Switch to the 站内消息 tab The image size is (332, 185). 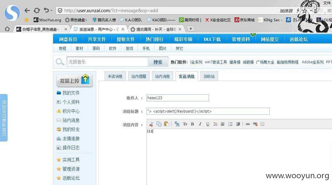(x=162, y=76)
